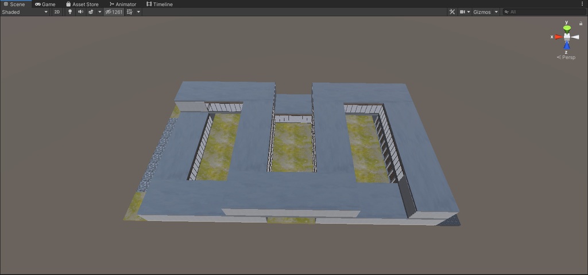This screenshot has height=275, width=588.
Task: Switch to the Animator tab
Action: click(123, 4)
